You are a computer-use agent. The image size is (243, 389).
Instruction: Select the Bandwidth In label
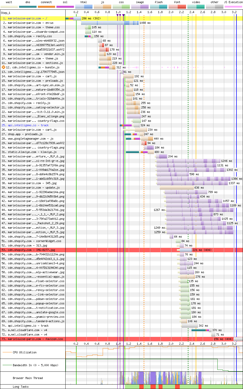[36, 365]
